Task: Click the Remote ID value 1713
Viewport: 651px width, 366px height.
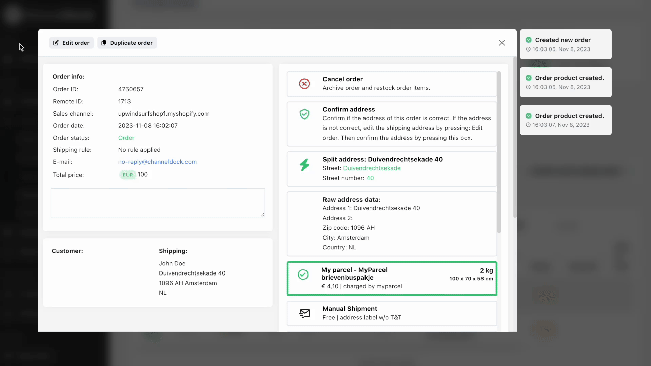Action: coord(124,101)
